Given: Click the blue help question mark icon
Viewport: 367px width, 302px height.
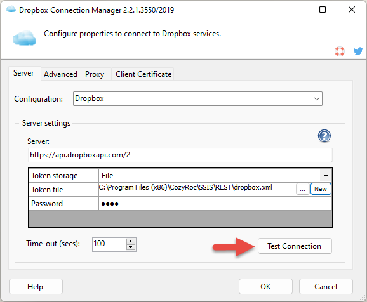Looking at the screenshot, I should [324, 136].
